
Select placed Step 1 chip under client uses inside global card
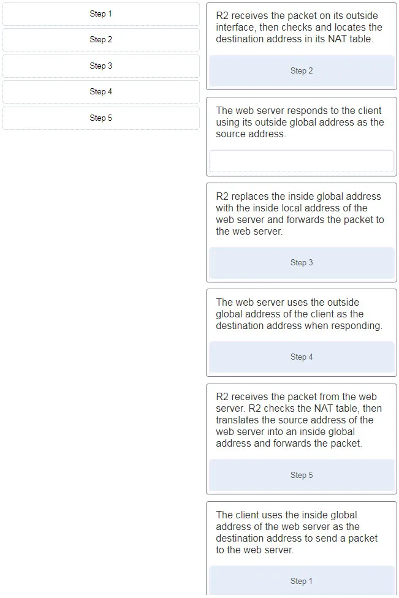pos(302,581)
